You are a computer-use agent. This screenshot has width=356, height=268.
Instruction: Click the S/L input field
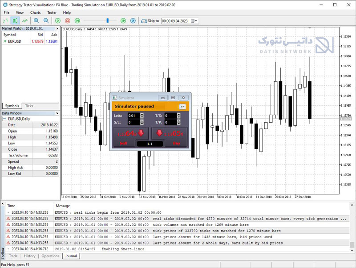pos(133,122)
